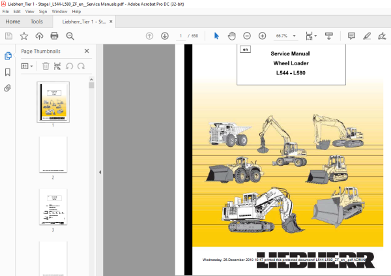Open the View menu
The height and width of the screenshot is (276, 391).
coord(30,12)
